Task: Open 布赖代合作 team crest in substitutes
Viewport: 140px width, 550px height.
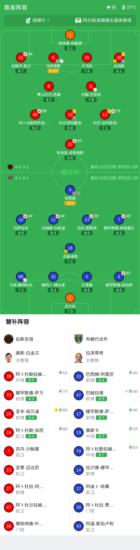Action: (79, 339)
